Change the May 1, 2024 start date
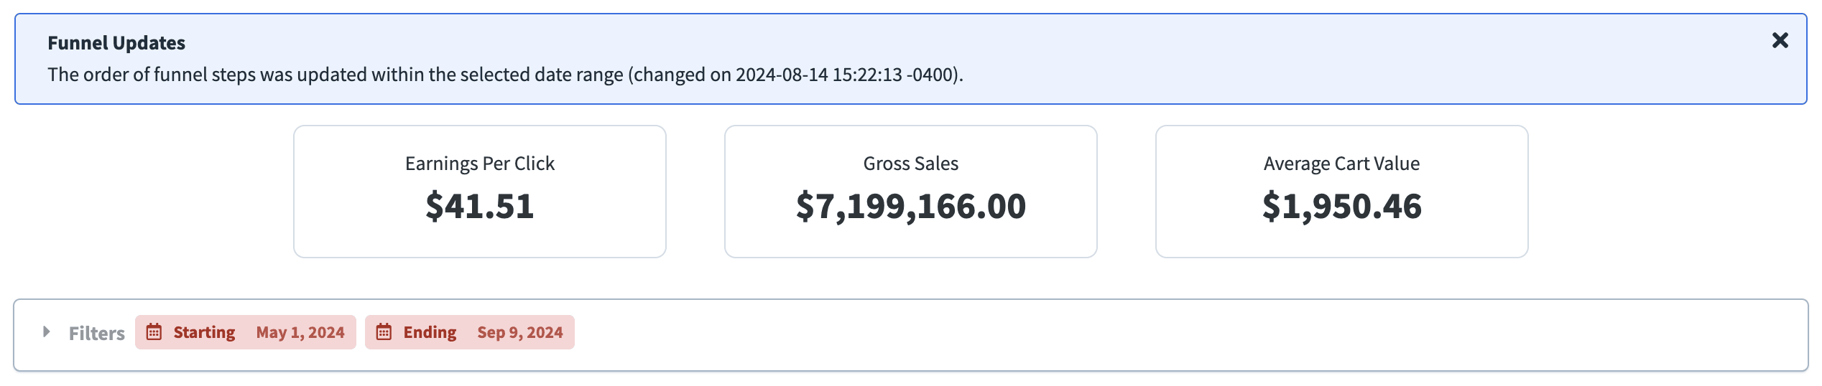 coord(300,332)
